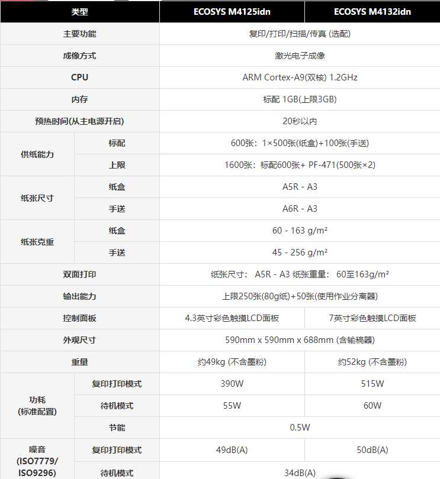The height and width of the screenshot is (479, 440).
Task: Select the 纸张尺寸 group label
Action: (37, 198)
